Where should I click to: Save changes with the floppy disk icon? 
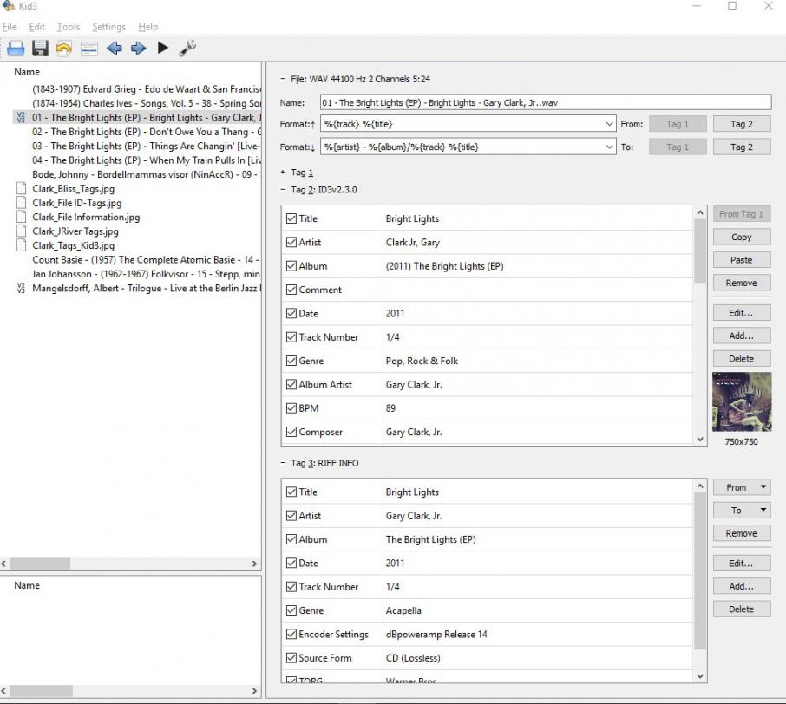point(40,49)
